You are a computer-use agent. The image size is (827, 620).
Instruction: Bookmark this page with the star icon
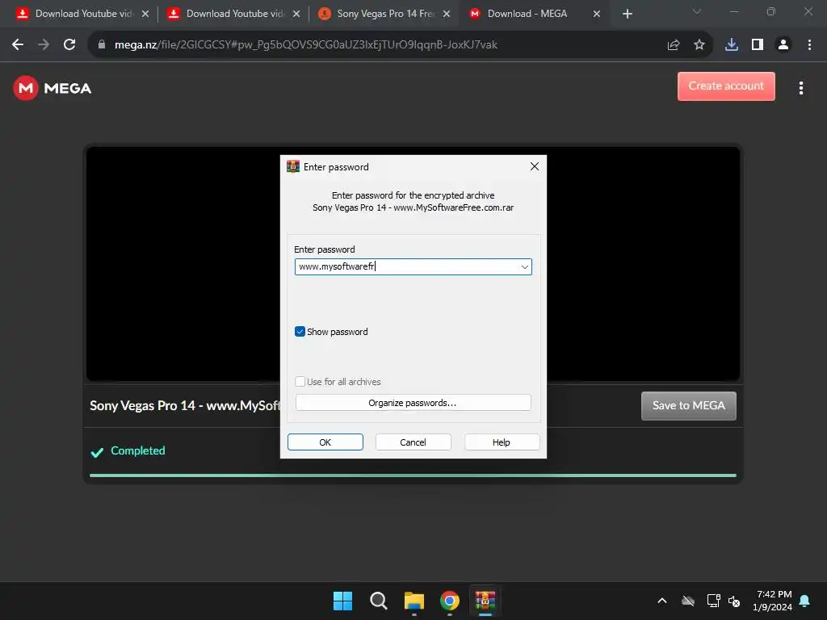click(x=699, y=45)
